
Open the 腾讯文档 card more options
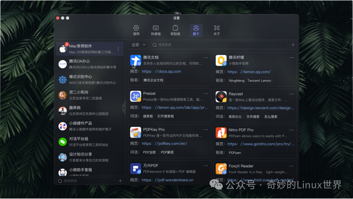point(206,58)
